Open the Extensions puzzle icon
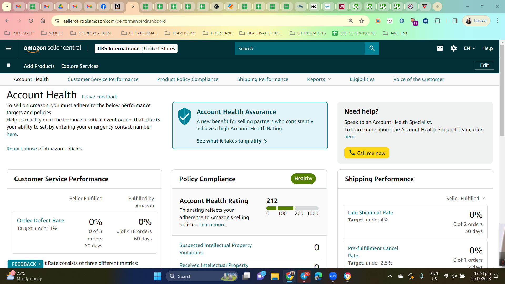Screen dimensions: 505x284 point(437,21)
